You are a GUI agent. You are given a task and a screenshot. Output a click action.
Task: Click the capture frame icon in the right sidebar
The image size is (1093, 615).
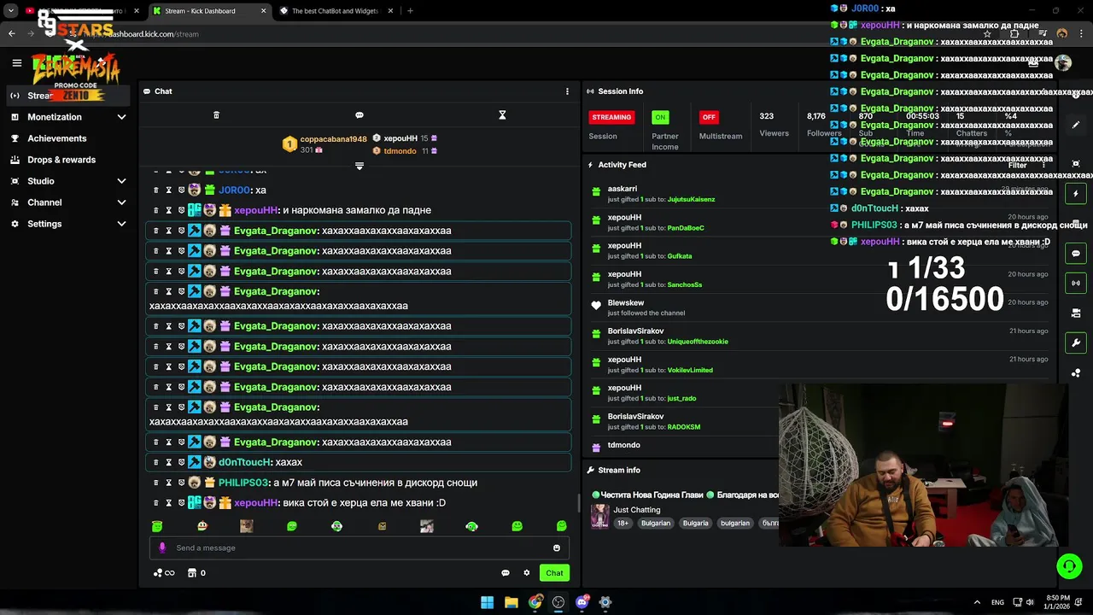[x=1076, y=163]
